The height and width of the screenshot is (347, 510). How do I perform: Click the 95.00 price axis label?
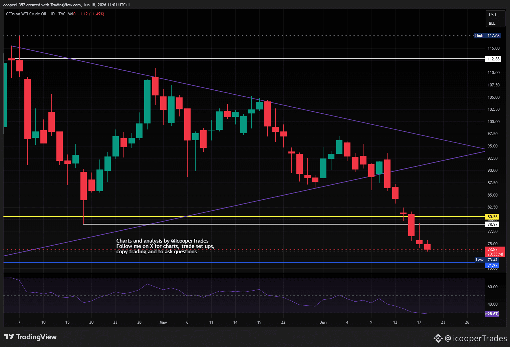click(x=492, y=146)
